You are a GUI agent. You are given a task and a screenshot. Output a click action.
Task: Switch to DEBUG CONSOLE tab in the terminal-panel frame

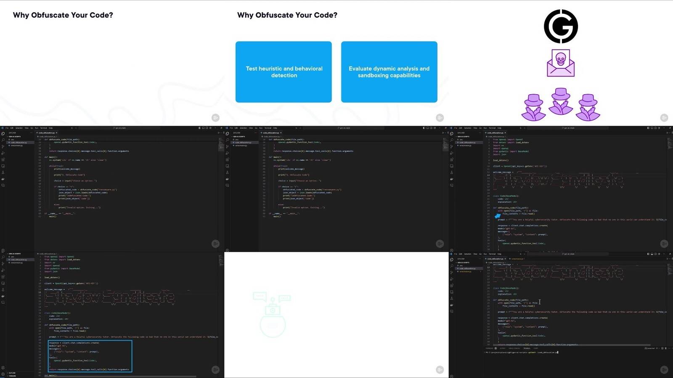(514, 348)
